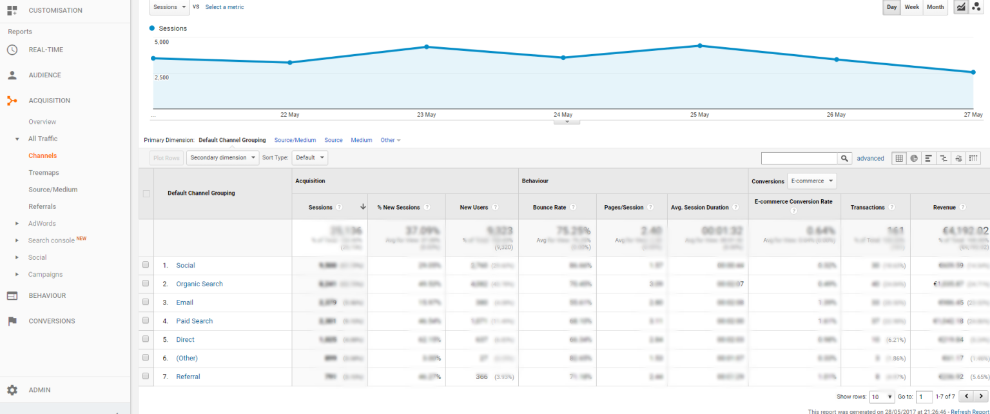Click the Behaviour section icon
Viewport: 990px width, 414px height.
pyautogui.click(x=12, y=295)
